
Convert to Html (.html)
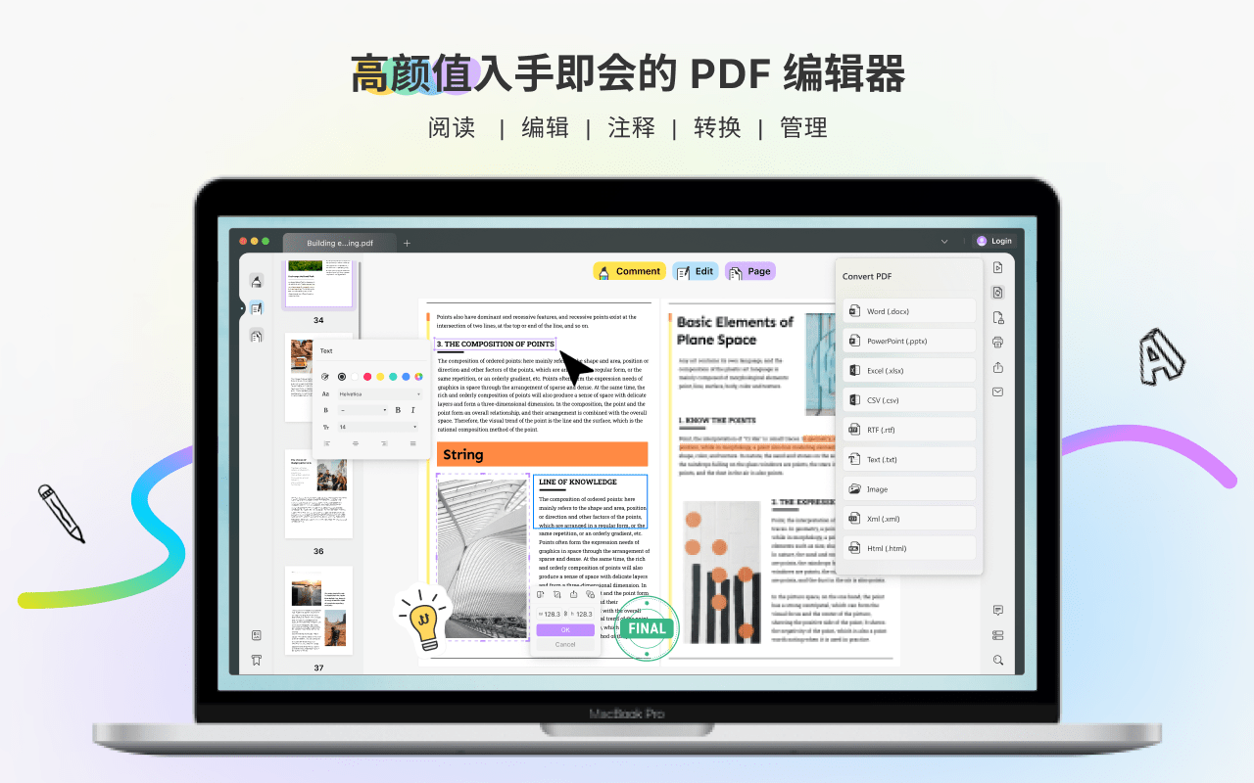click(909, 548)
